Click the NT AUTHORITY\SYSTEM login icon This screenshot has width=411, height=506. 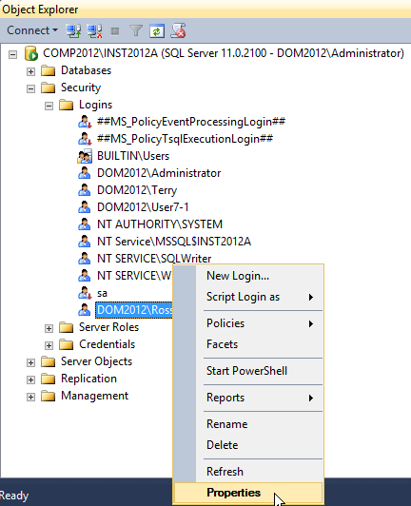85,224
